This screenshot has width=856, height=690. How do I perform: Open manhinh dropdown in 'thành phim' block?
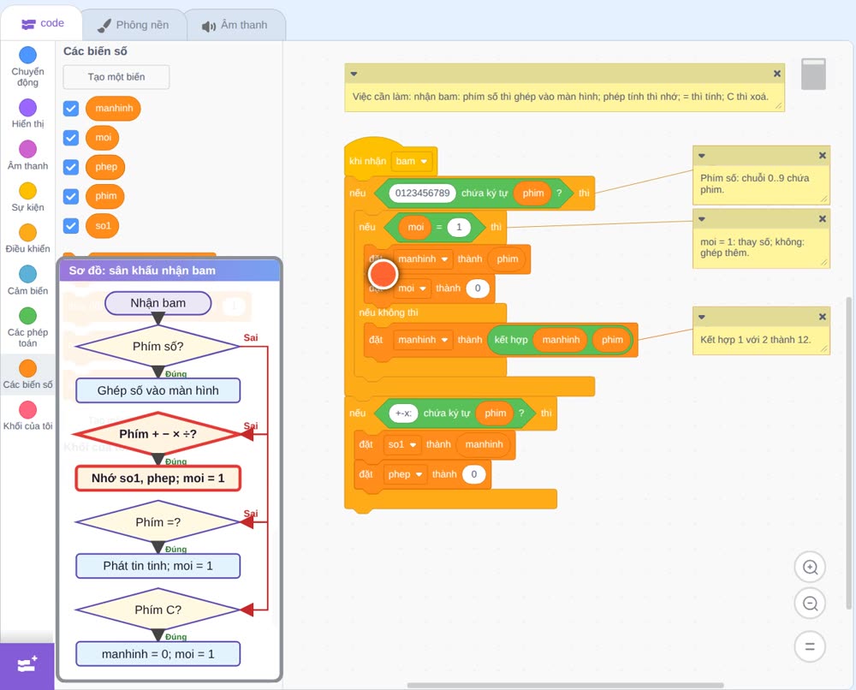point(423,259)
